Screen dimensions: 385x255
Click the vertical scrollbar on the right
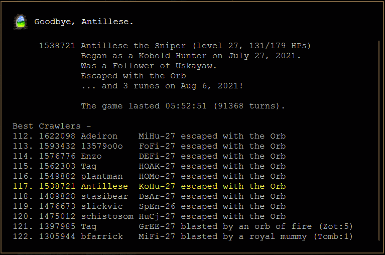(x=379, y=141)
